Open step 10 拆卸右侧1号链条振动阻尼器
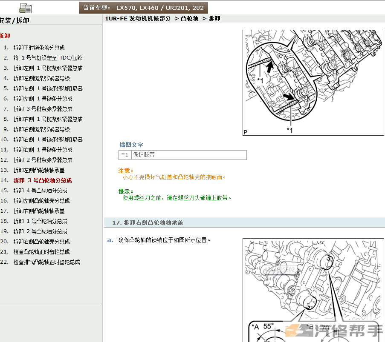Image resolution: width=385 pixels, height=342 pixels. (48, 140)
